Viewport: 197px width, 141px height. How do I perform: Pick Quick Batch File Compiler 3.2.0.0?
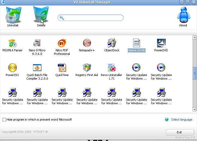[x=37, y=72]
